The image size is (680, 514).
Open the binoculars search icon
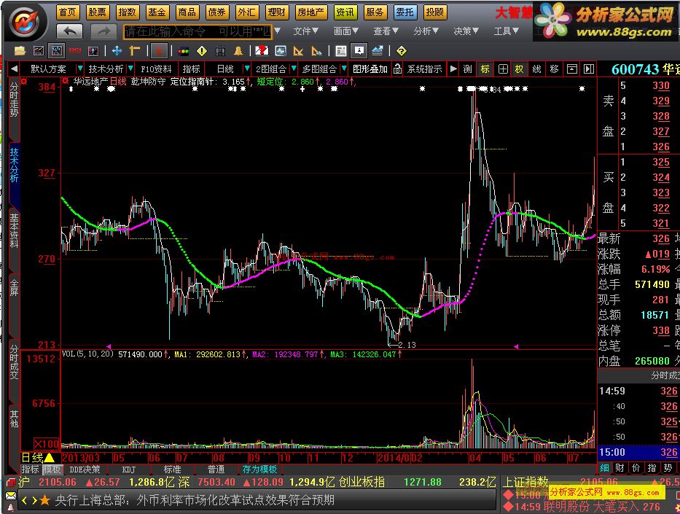coord(220,51)
